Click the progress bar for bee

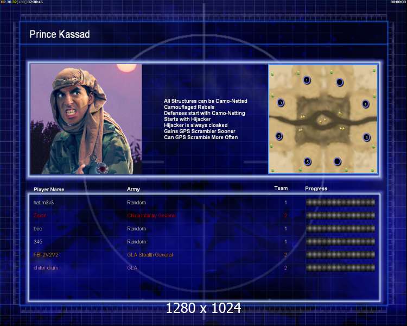(341, 229)
